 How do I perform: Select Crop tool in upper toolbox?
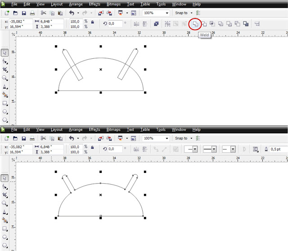pos(5,70)
